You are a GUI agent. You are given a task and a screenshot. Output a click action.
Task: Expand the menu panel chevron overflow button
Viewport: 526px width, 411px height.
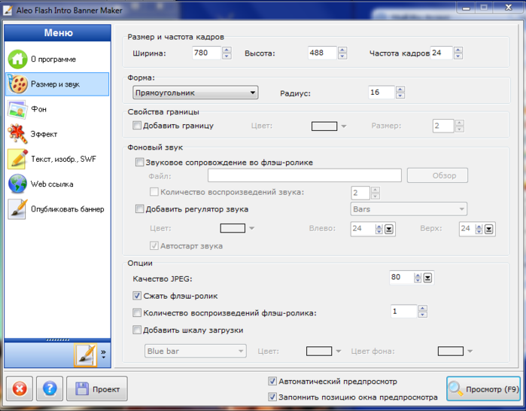click(x=103, y=355)
